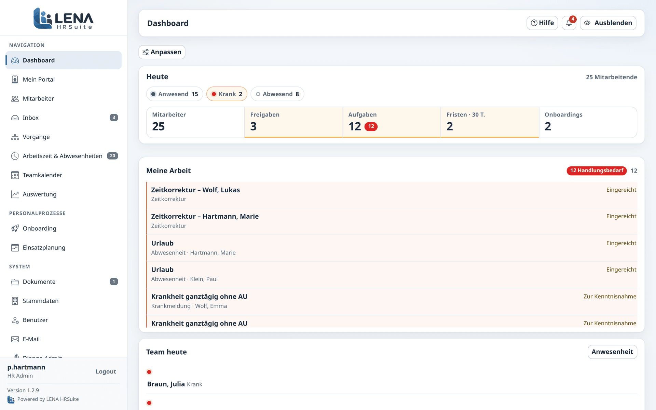Click the Benutzer user-gear icon

tap(15, 320)
